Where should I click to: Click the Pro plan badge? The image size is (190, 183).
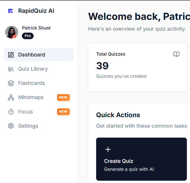tap(28, 36)
